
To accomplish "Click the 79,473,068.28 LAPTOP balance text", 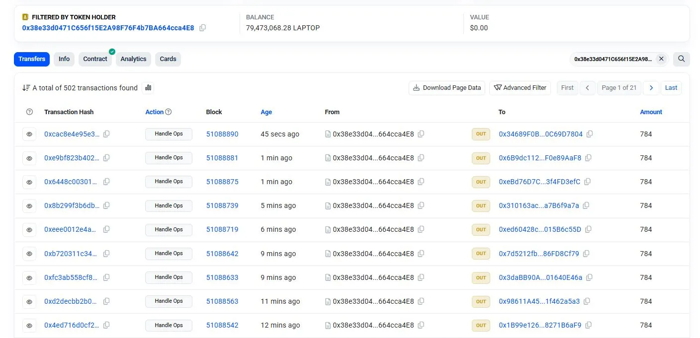I will pyautogui.click(x=283, y=28).
